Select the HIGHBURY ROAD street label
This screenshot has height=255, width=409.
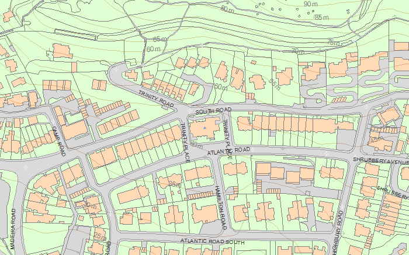[x=338, y=233]
